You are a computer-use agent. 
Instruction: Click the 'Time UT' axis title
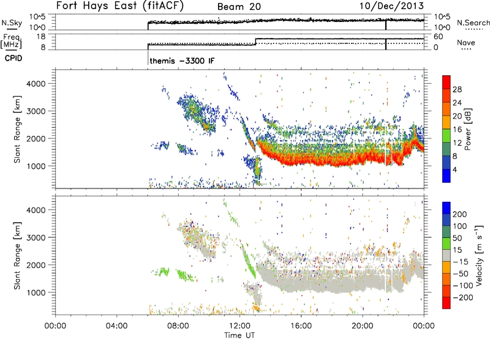239,335
